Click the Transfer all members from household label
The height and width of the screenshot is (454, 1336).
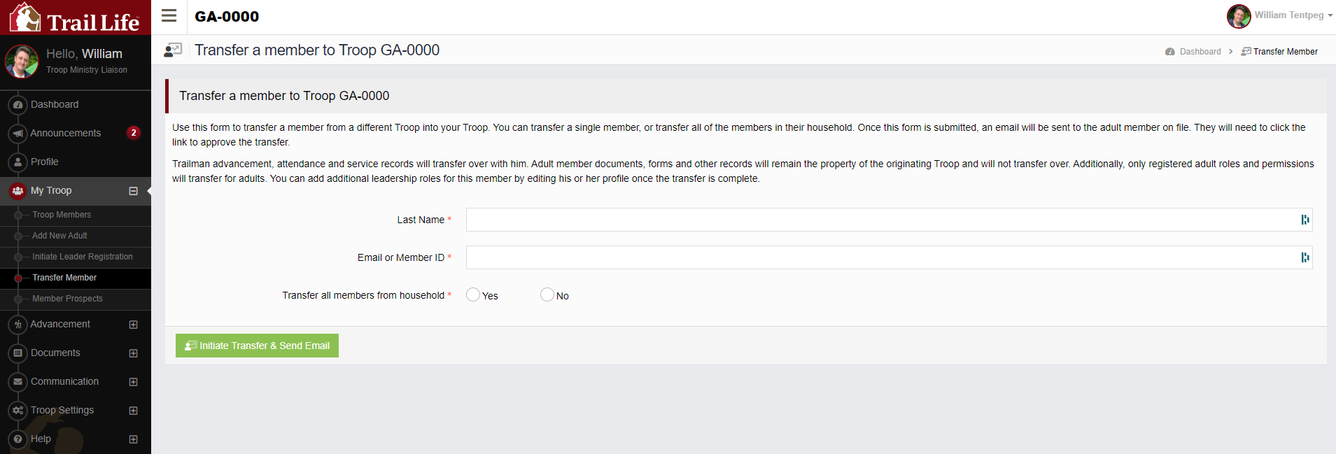tap(363, 295)
